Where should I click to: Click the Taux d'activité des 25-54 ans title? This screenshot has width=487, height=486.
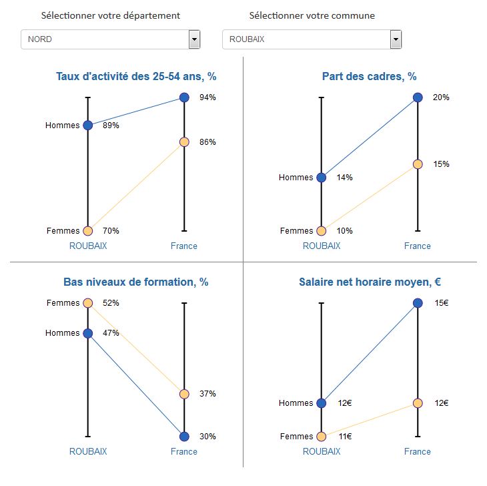(x=136, y=77)
